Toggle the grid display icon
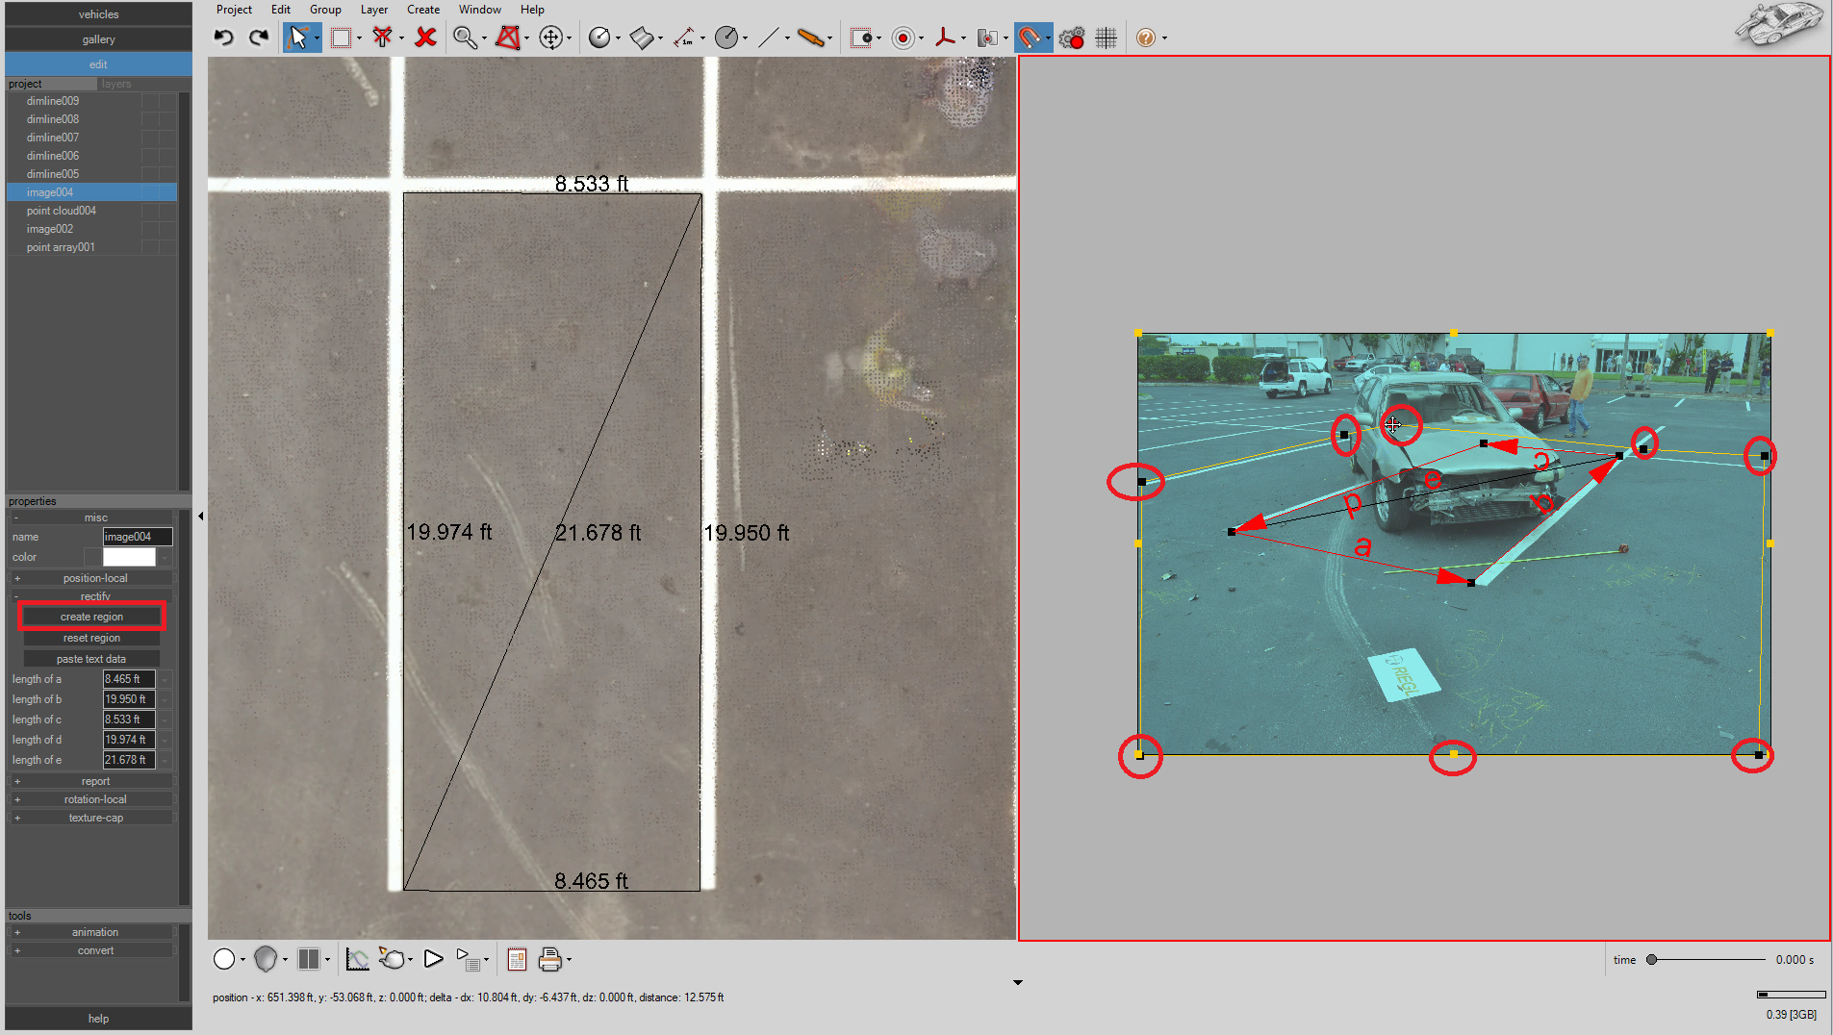Image resolution: width=1833 pixels, height=1035 pixels. coord(1106,38)
